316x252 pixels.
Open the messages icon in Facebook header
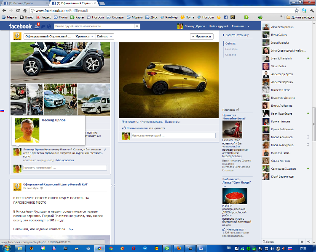(x=43, y=26)
